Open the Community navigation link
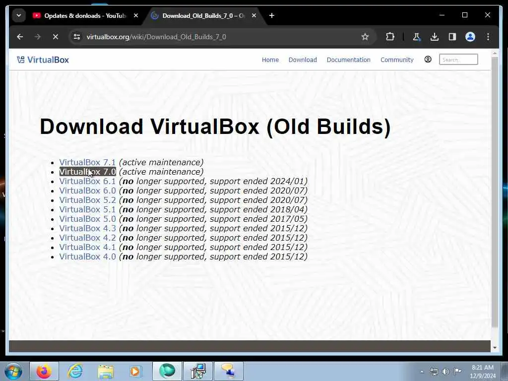The image size is (508, 381). 397,60
